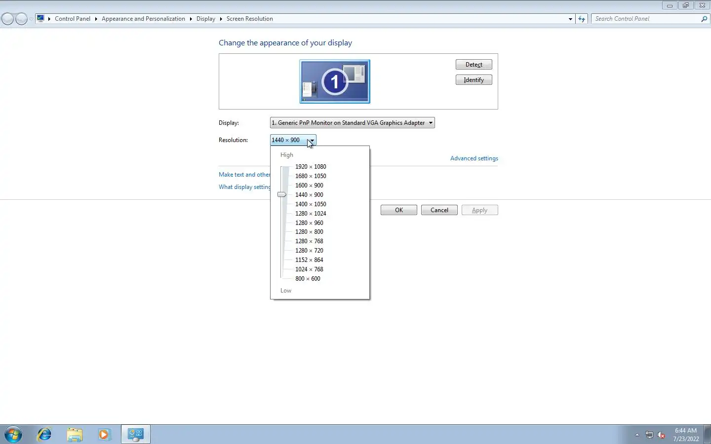Screen dimensions: 711x444
Task: Choose 1440 × 900 in the list
Action: click(309, 195)
